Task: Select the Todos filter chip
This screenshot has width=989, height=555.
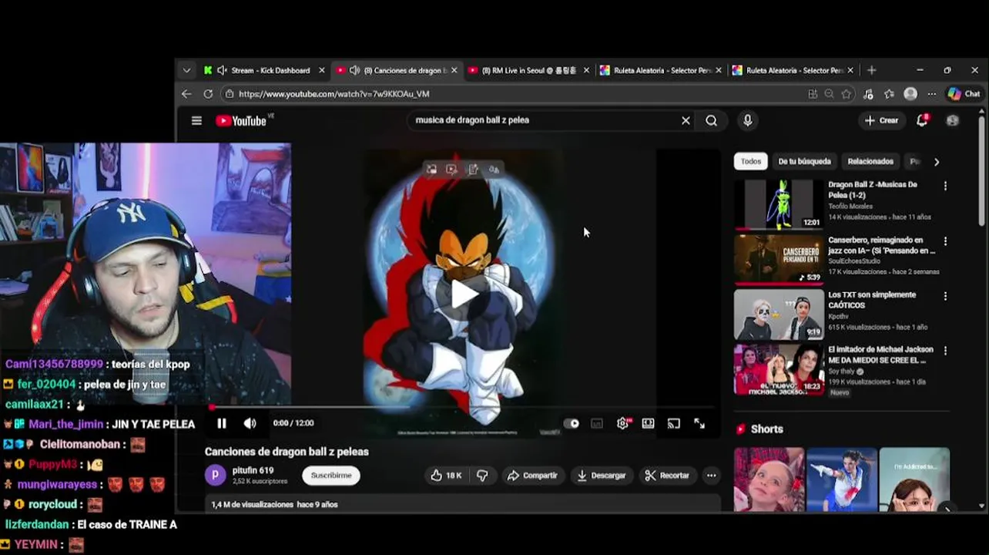Action: point(751,161)
